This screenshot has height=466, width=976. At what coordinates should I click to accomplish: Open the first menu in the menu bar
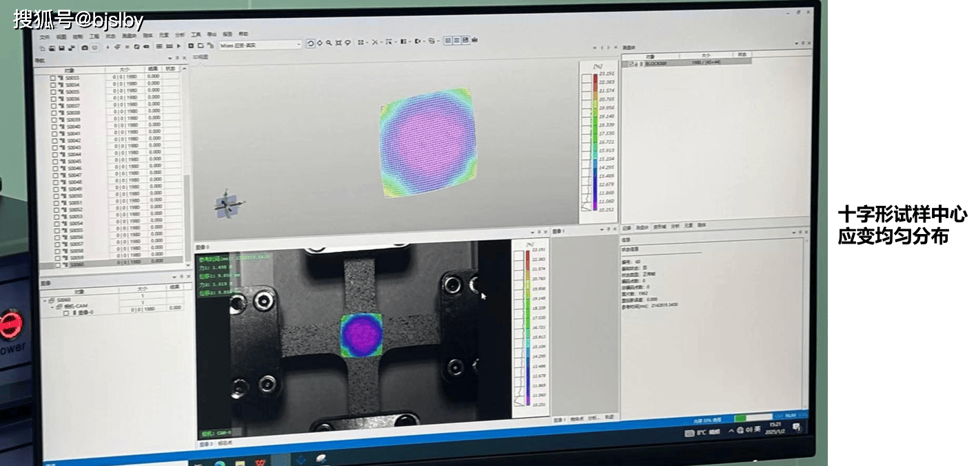click(45, 36)
